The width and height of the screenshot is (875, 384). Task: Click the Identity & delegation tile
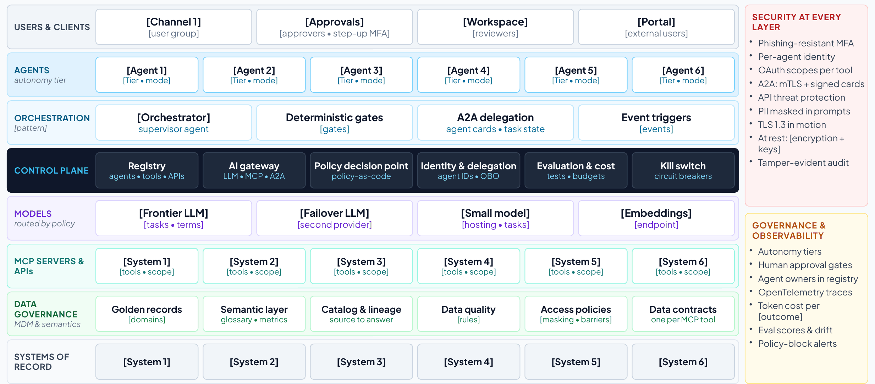click(x=469, y=170)
